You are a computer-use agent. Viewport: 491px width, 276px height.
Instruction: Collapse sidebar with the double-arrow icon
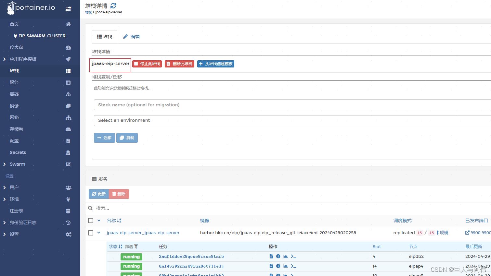(68, 9)
